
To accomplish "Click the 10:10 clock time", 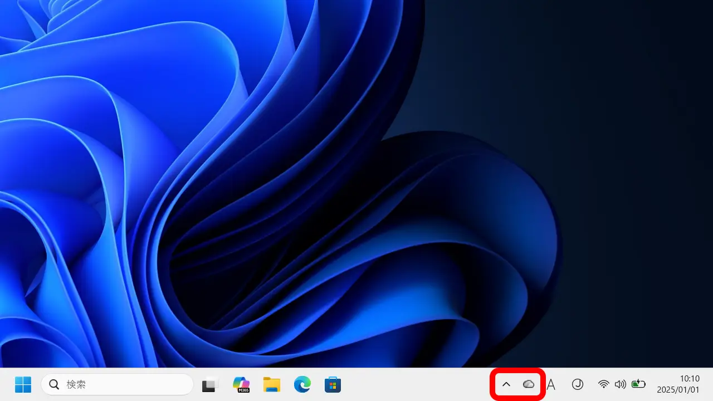I will point(690,379).
